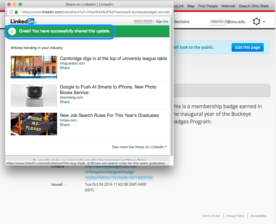276x224 pixels.
Task: Click Search Ohio State in navigation
Action: [254, 6]
